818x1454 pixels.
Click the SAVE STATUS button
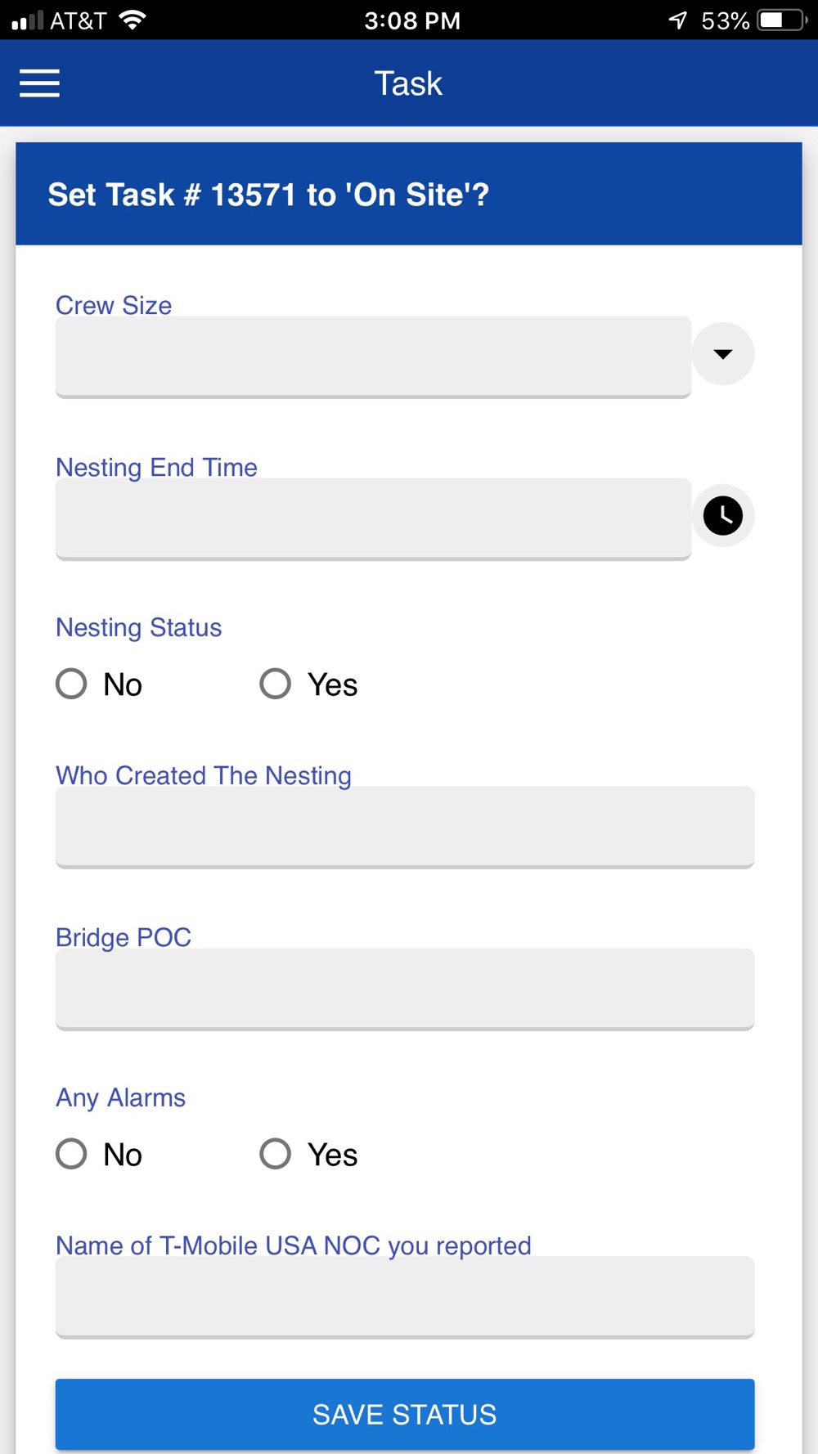click(405, 1415)
